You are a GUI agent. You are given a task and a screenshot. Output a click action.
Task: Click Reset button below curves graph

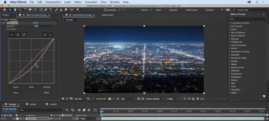click(x=47, y=93)
